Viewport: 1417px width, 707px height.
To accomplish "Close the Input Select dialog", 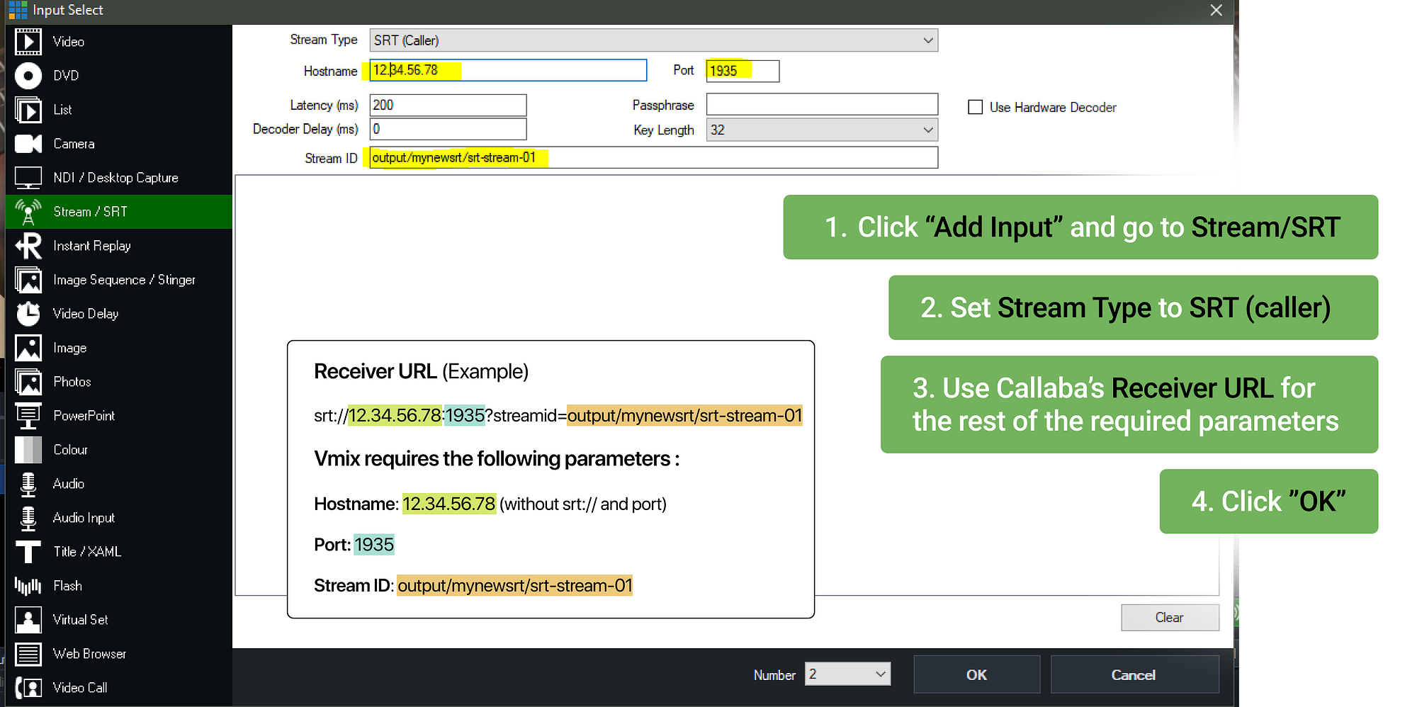I will (1216, 10).
